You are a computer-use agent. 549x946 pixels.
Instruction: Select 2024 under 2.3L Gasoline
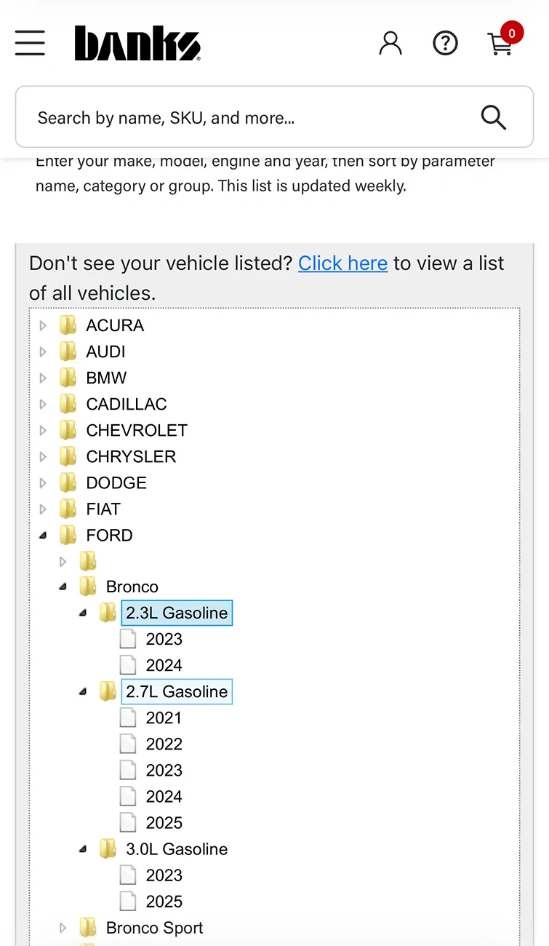(164, 665)
